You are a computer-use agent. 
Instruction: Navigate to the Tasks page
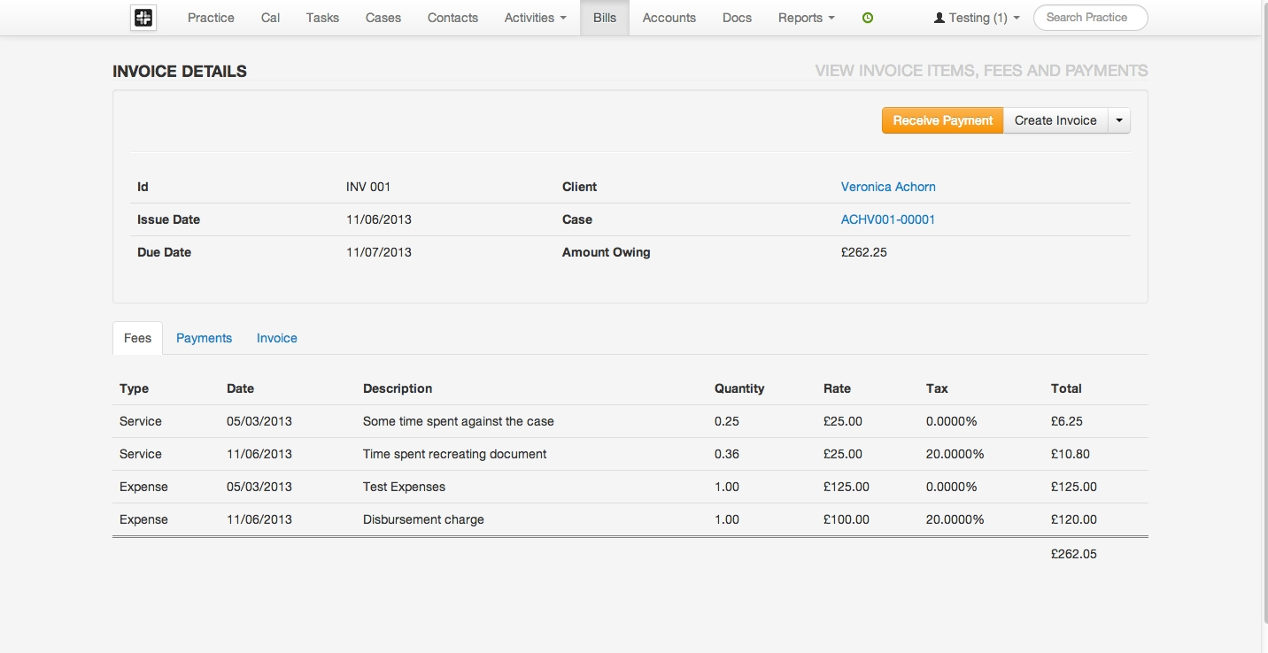pos(322,17)
